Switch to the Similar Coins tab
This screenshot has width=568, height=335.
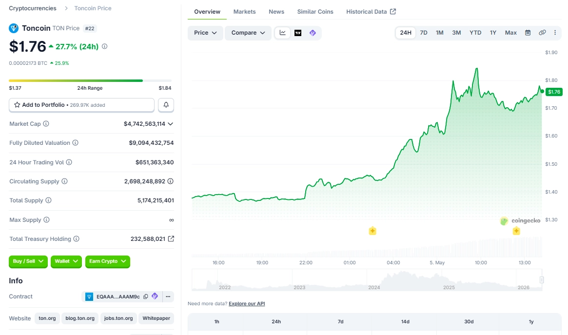(315, 12)
